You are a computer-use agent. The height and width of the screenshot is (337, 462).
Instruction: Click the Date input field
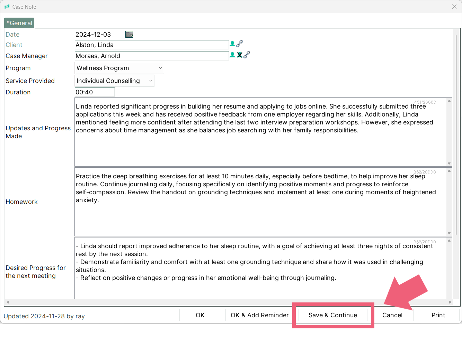click(98, 35)
